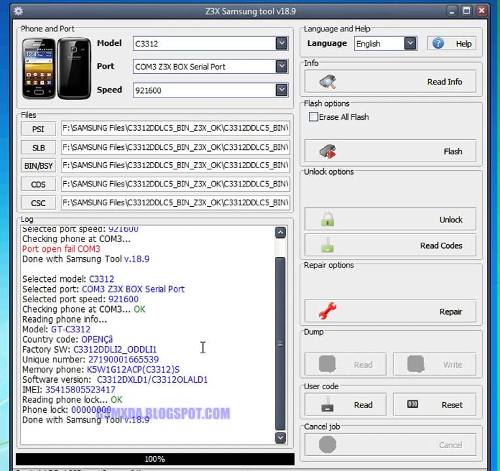Click the log scrollbar down arrow

point(280,438)
